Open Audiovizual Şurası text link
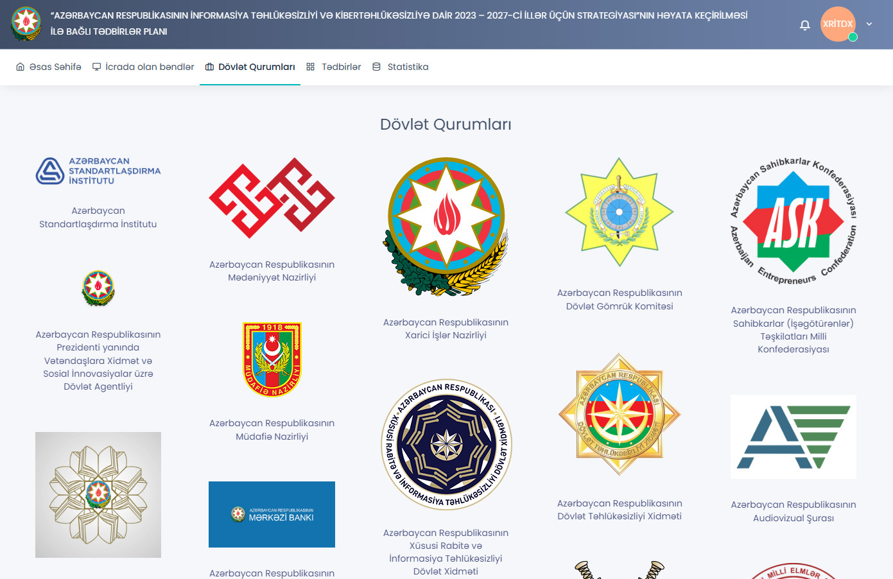This screenshot has width=893, height=579. pos(793,512)
